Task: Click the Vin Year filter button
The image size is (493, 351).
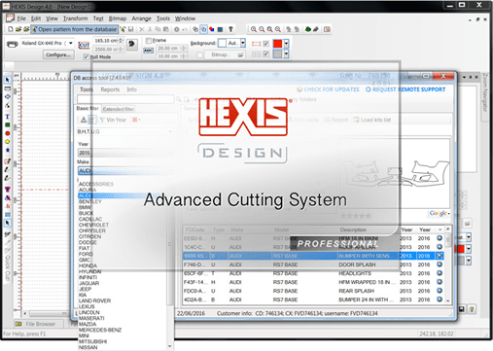Action: pos(114,120)
